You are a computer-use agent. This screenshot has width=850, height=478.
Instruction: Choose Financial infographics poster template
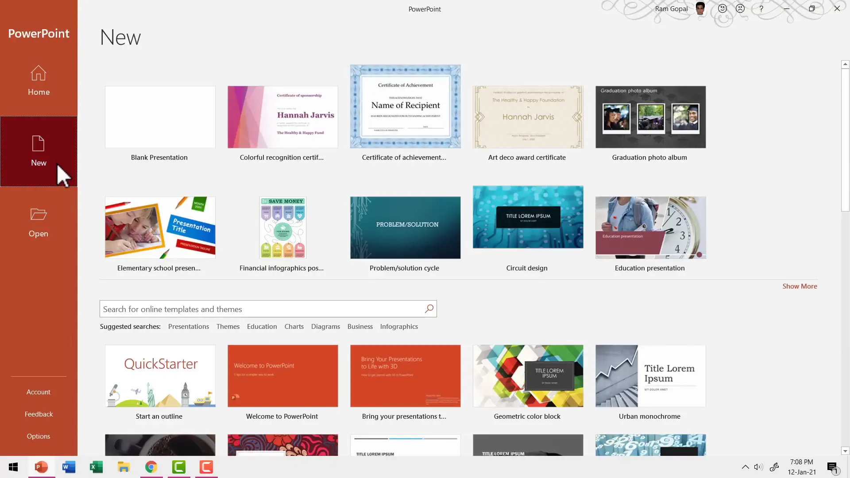point(282,227)
